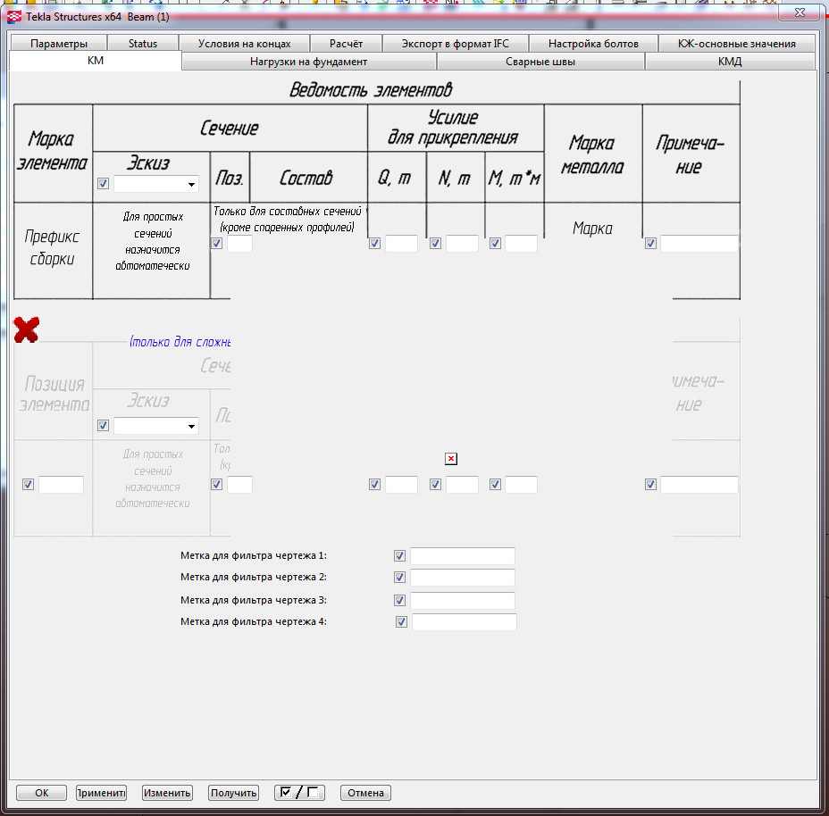Click the Ведомость элементов heading
829x816 pixels.
pos(371,90)
